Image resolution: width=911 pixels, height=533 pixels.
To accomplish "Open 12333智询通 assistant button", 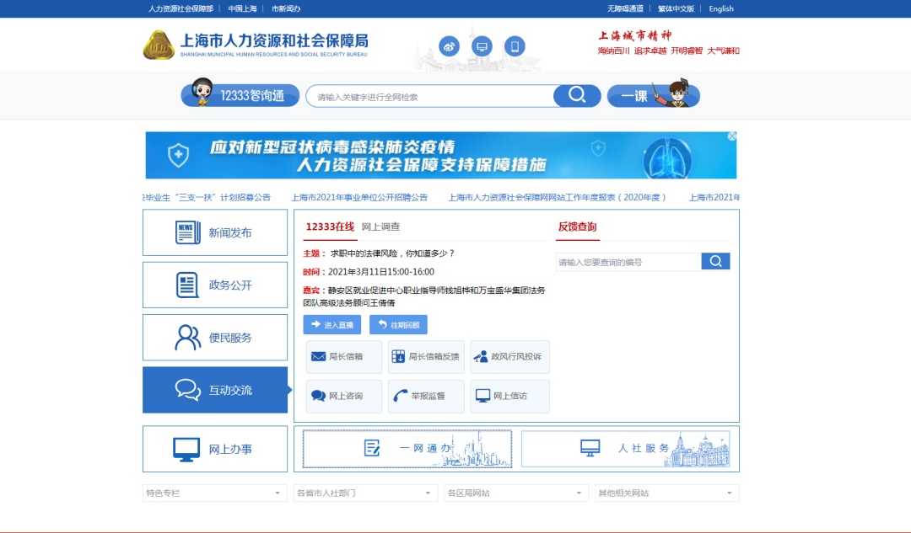I will [240, 96].
